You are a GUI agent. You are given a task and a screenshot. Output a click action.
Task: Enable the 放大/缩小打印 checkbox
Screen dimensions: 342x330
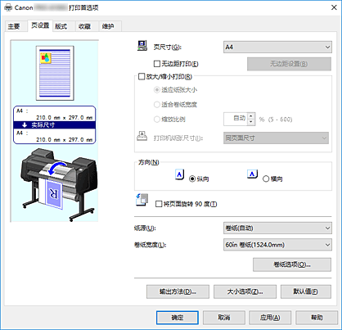click(142, 77)
